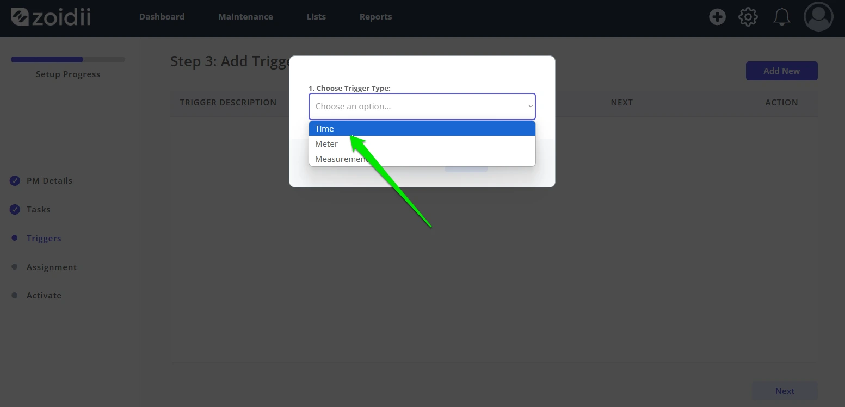The image size is (845, 407).
Task: Go to Triggers step
Action: [44, 239]
